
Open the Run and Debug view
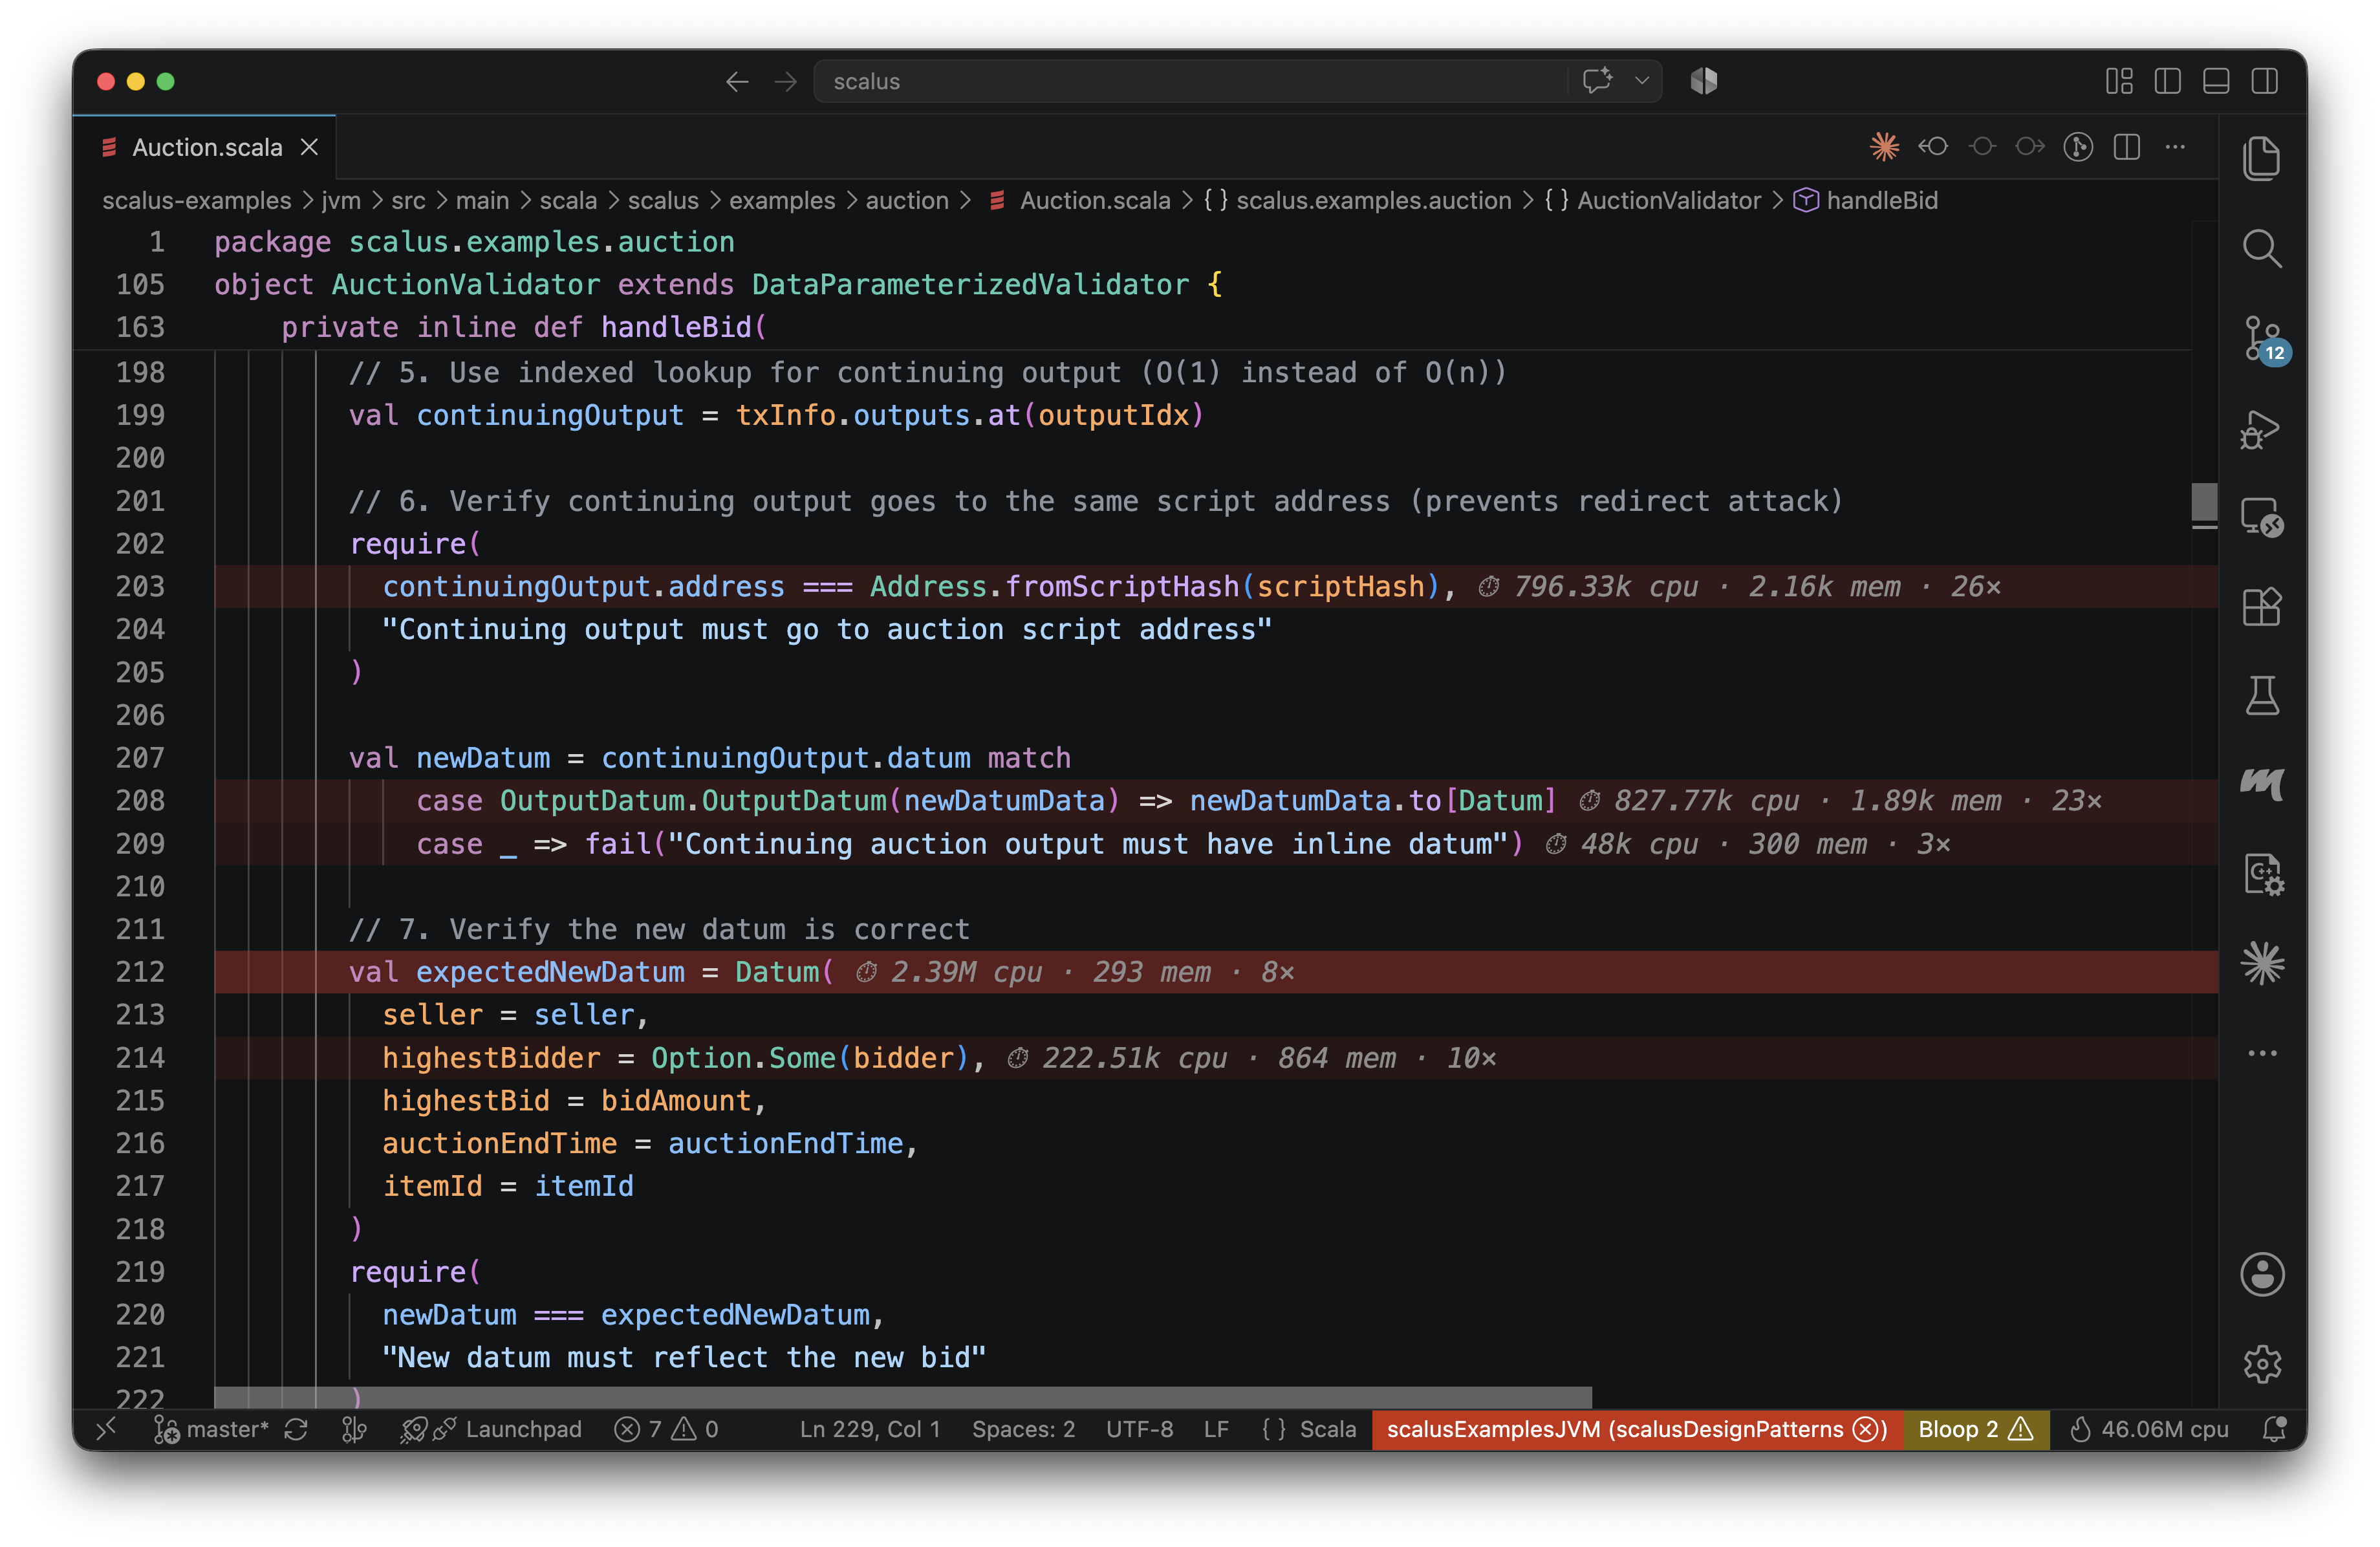2261,429
